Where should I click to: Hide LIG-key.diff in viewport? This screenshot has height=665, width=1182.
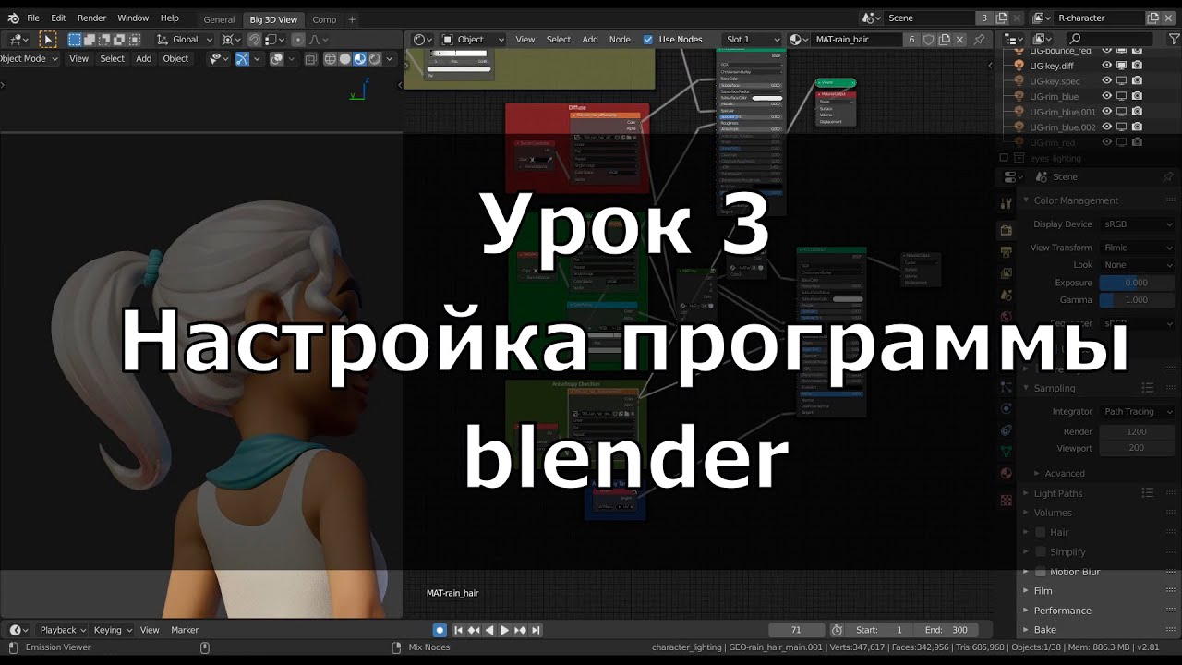pos(1106,66)
